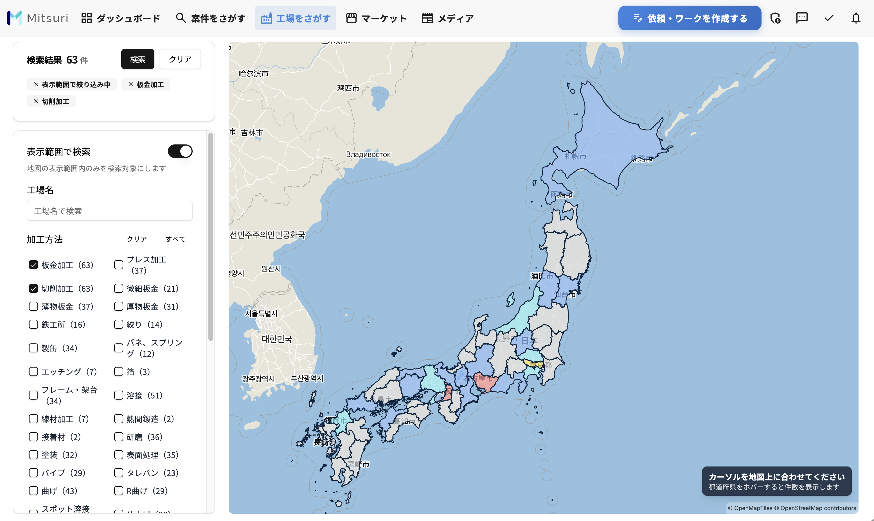Click 依頼・ワークを作成する button
This screenshot has height=521, width=874.
pos(690,18)
